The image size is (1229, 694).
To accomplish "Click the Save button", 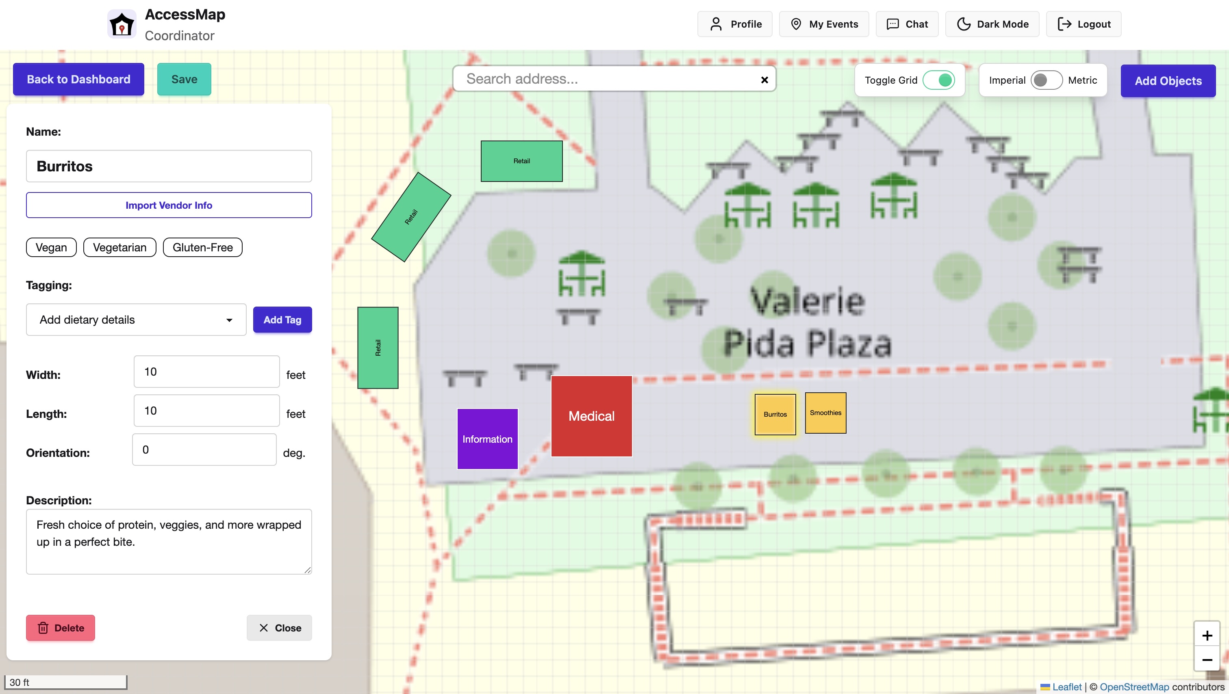I will point(184,79).
